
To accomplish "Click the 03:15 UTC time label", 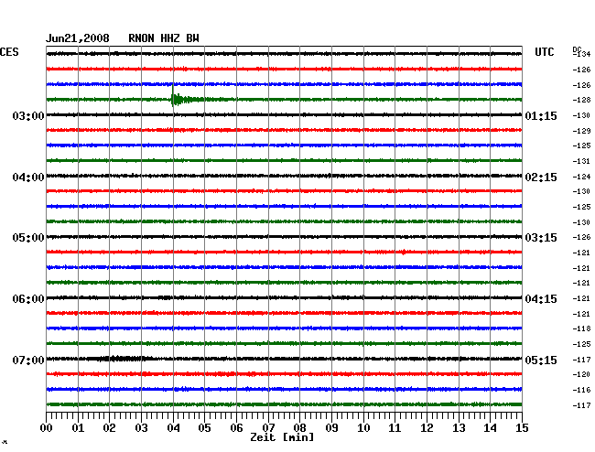I will click(x=541, y=238).
